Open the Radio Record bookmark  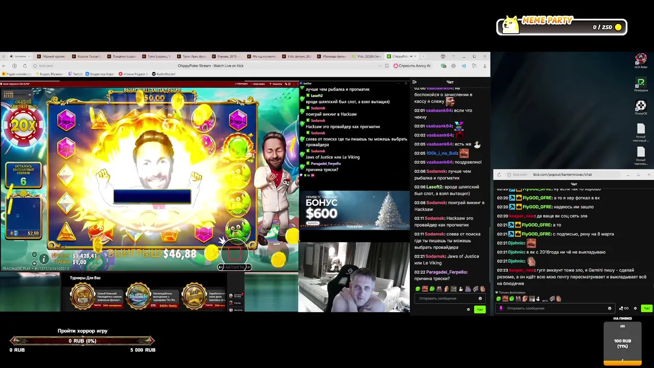163,74
